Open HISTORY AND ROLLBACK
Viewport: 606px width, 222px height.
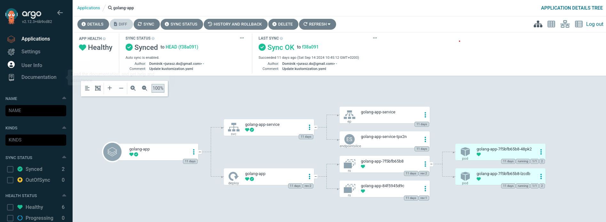[x=235, y=24]
